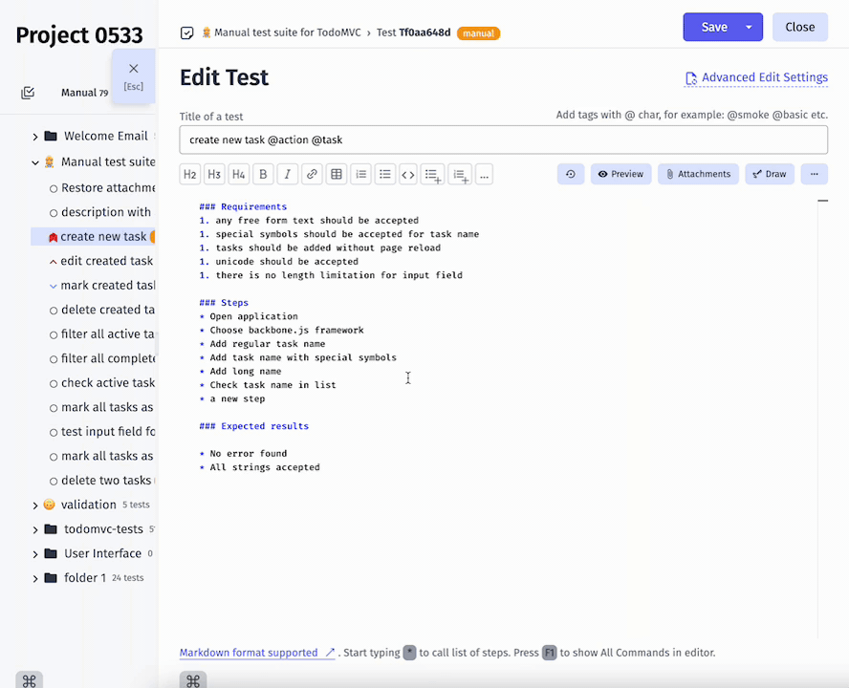This screenshot has width=849, height=688.
Task: Click the second list-with-plus toolbar icon
Action: [460, 174]
